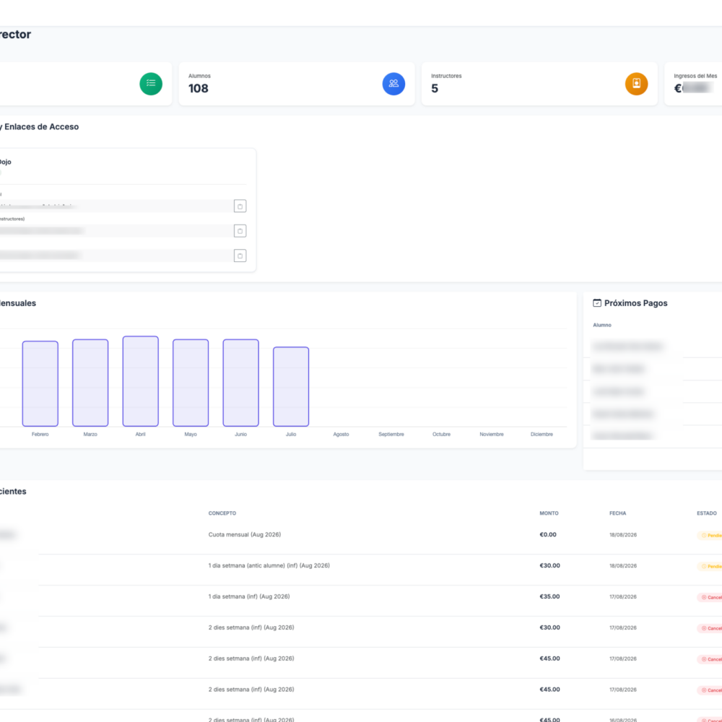The image size is (722, 722).
Task: Select 1 dia setmana (inf) (Aug 2026) concept
Action: [x=249, y=596]
